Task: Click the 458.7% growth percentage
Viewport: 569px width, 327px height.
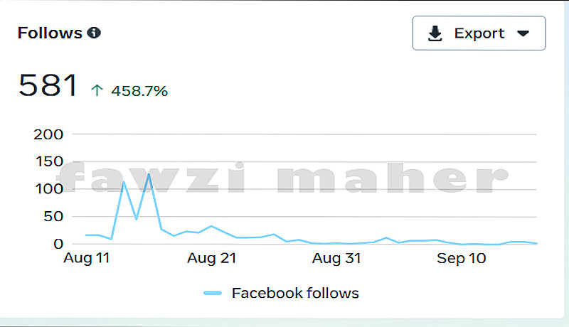Action: click(x=139, y=91)
